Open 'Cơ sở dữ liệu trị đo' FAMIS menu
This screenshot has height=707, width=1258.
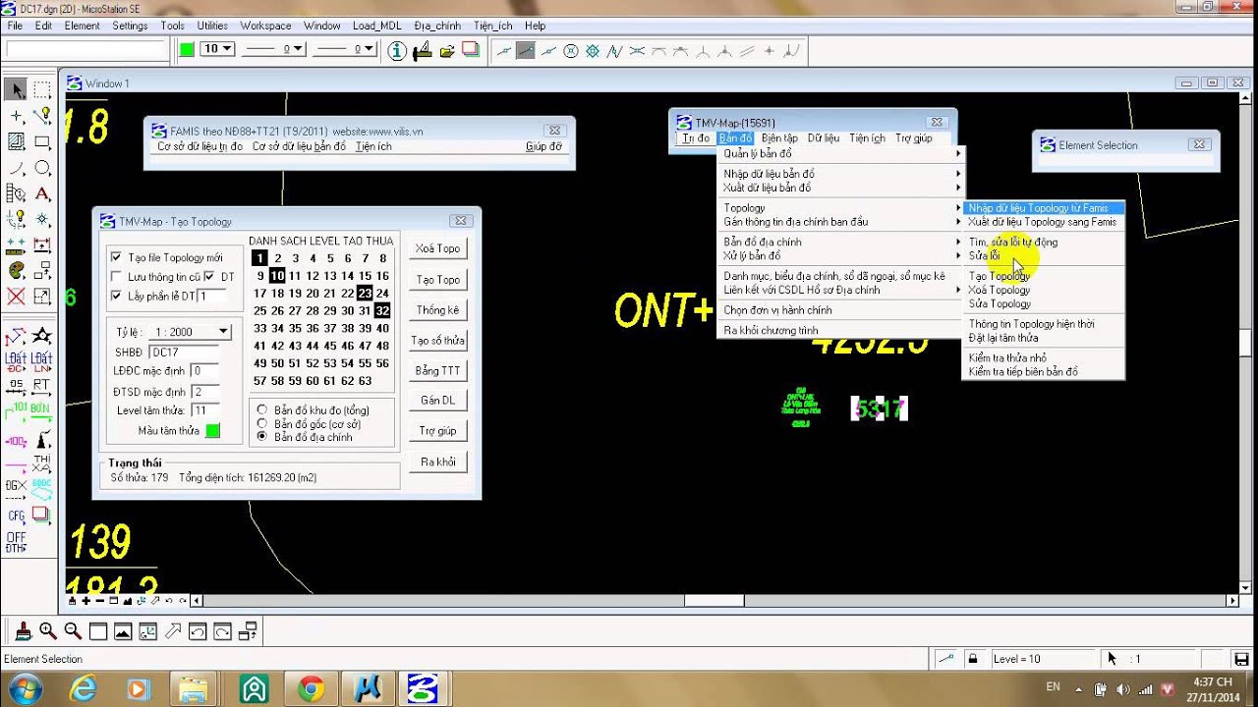click(x=200, y=146)
